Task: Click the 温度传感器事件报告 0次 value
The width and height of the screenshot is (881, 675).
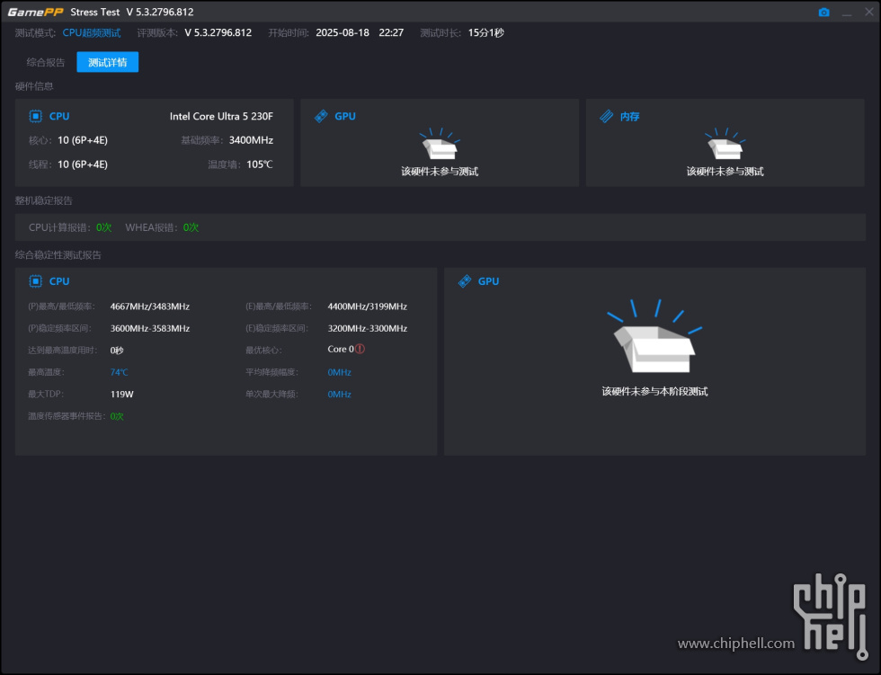Action: (117, 416)
